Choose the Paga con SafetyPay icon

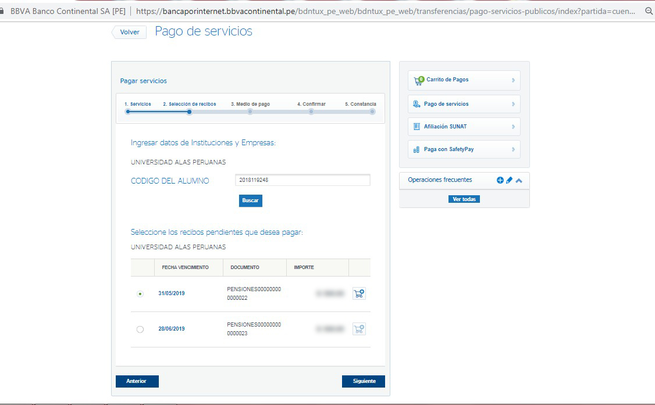point(417,149)
